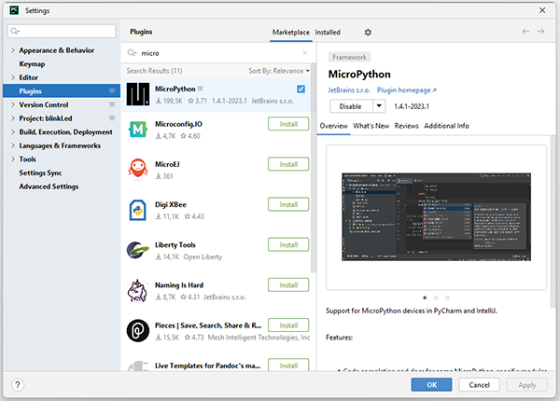
Task: Select the first screenshot carousel dot
Action: pyautogui.click(x=425, y=297)
